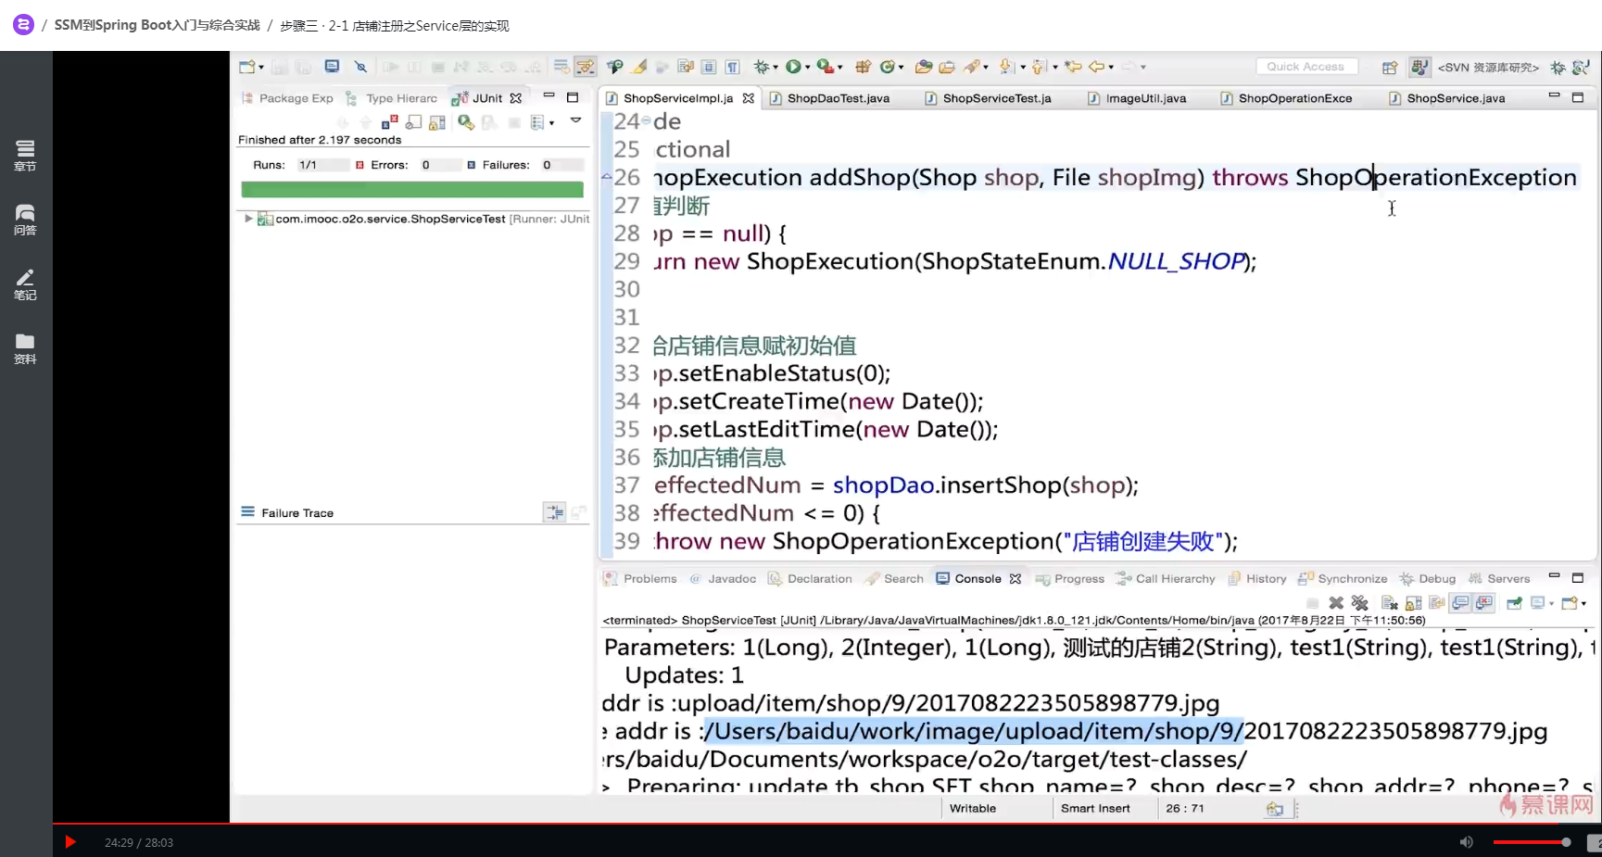This screenshot has width=1602, height=857.
Task: Open JUnit test history dropdown arrow
Action: tap(552, 122)
